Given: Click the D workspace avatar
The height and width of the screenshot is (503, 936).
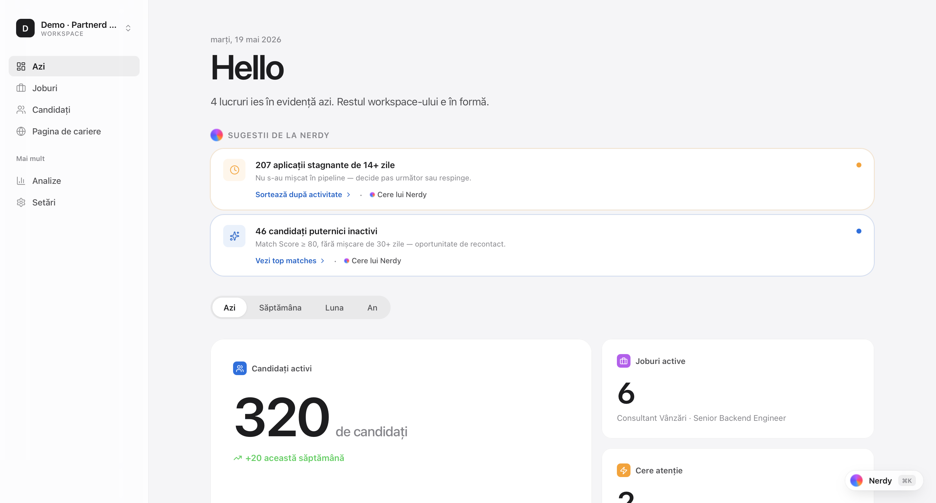Looking at the screenshot, I should 25,28.
